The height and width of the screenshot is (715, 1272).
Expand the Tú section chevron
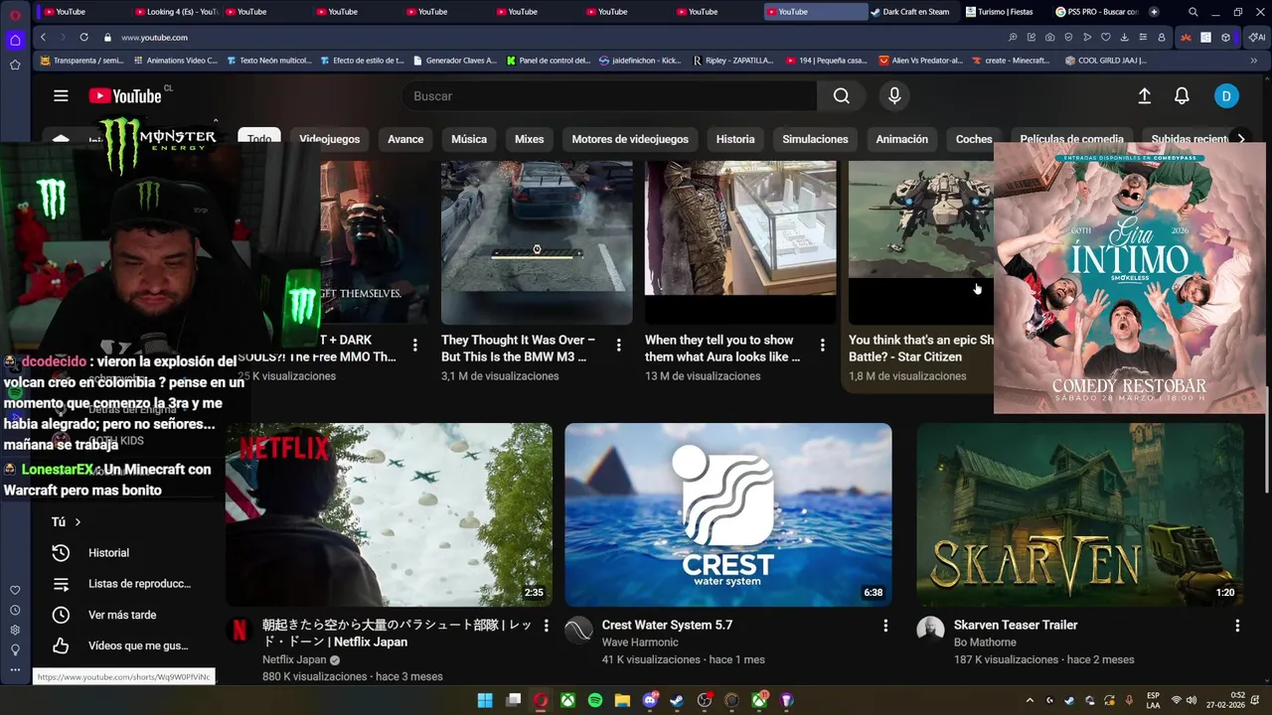[78, 522]
